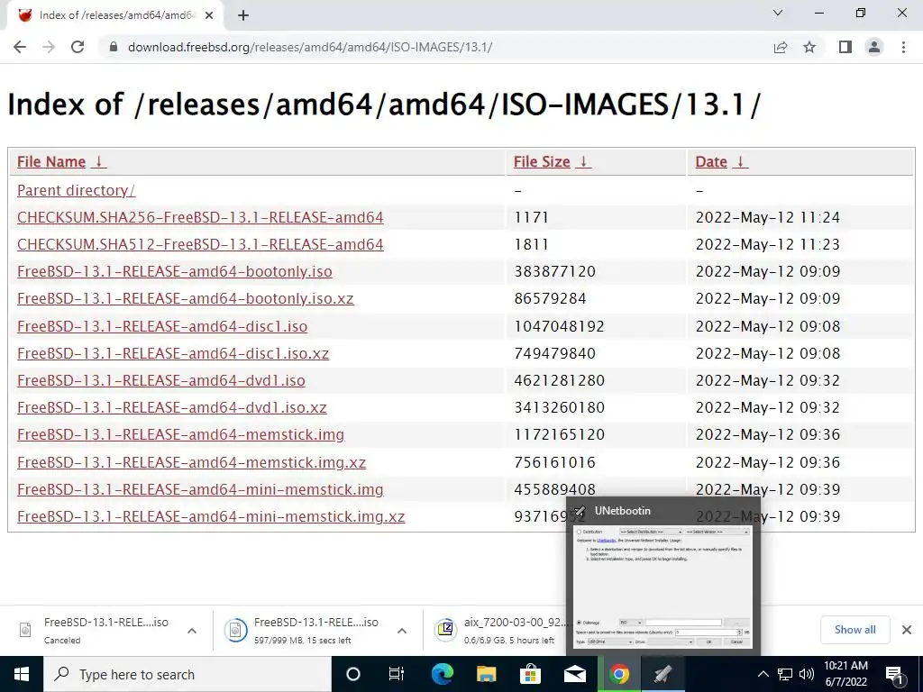Open the Chrome profile avatar menu
The height and width of the screenshot is (692, 923).
(x=874, y=47)
